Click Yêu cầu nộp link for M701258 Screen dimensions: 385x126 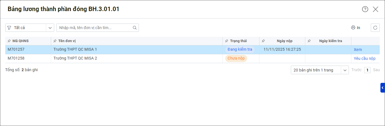coord(365,58)
